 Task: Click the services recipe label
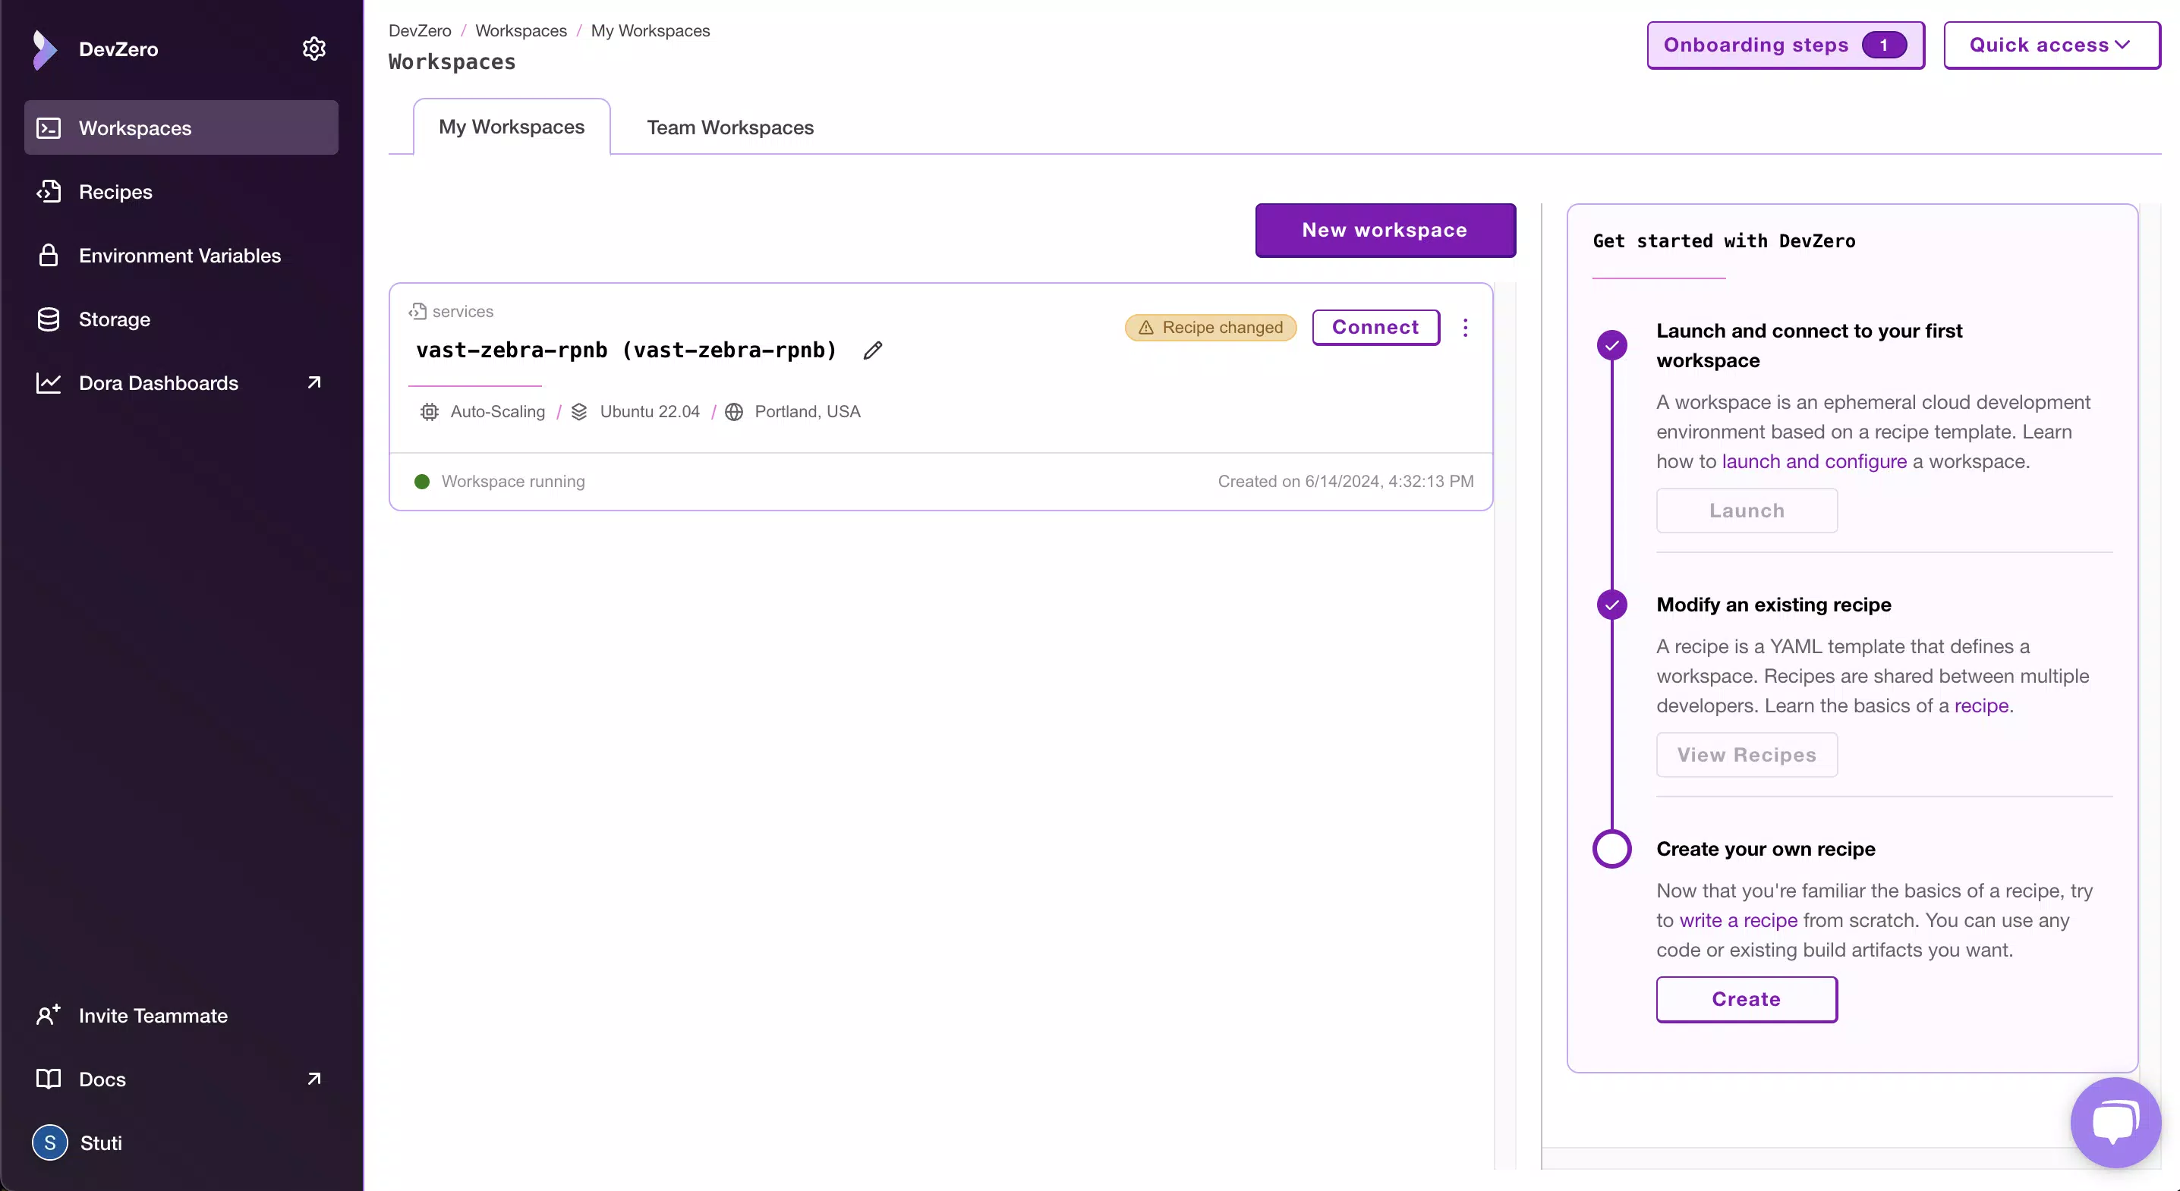(x=463, y=311)
